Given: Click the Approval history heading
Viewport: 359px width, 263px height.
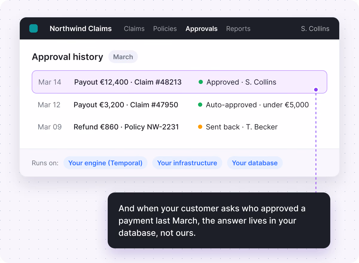Looking at the screenshot, I should (x=67, y=57).
